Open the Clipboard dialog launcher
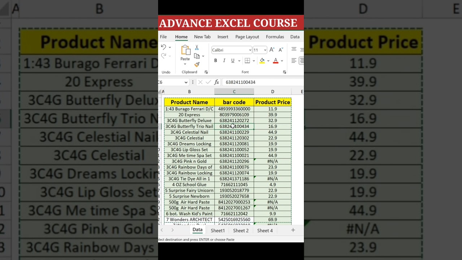The width and height of the screenshot is (462, 260). pyautogui.click(x=206, y=72)
